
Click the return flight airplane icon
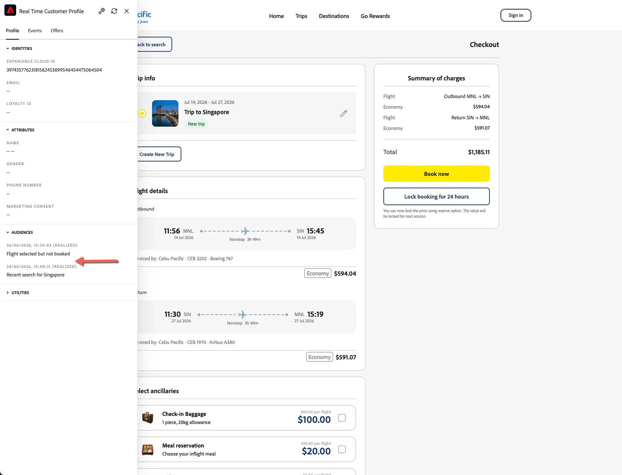tap(243, 315)
